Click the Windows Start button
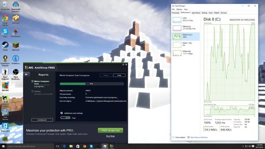 3,146
